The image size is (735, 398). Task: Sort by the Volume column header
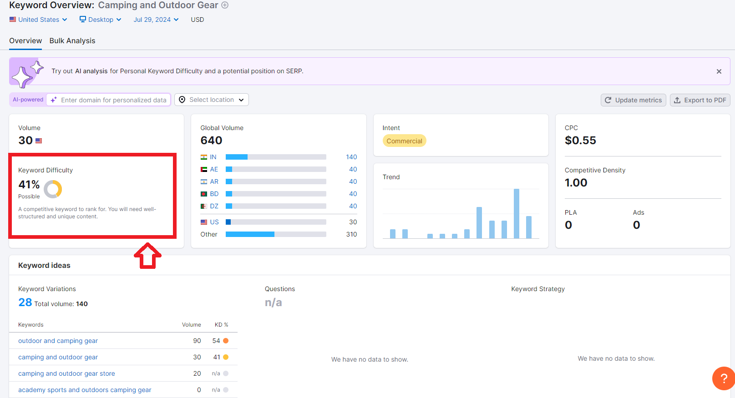point(192,325)
